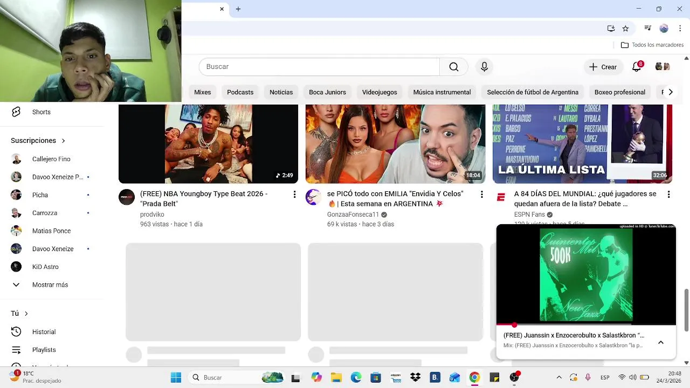Open the Todos los marcadores folder
This screenshot has width=690, height=388.
pyautogui.click(x=652, y=45)
